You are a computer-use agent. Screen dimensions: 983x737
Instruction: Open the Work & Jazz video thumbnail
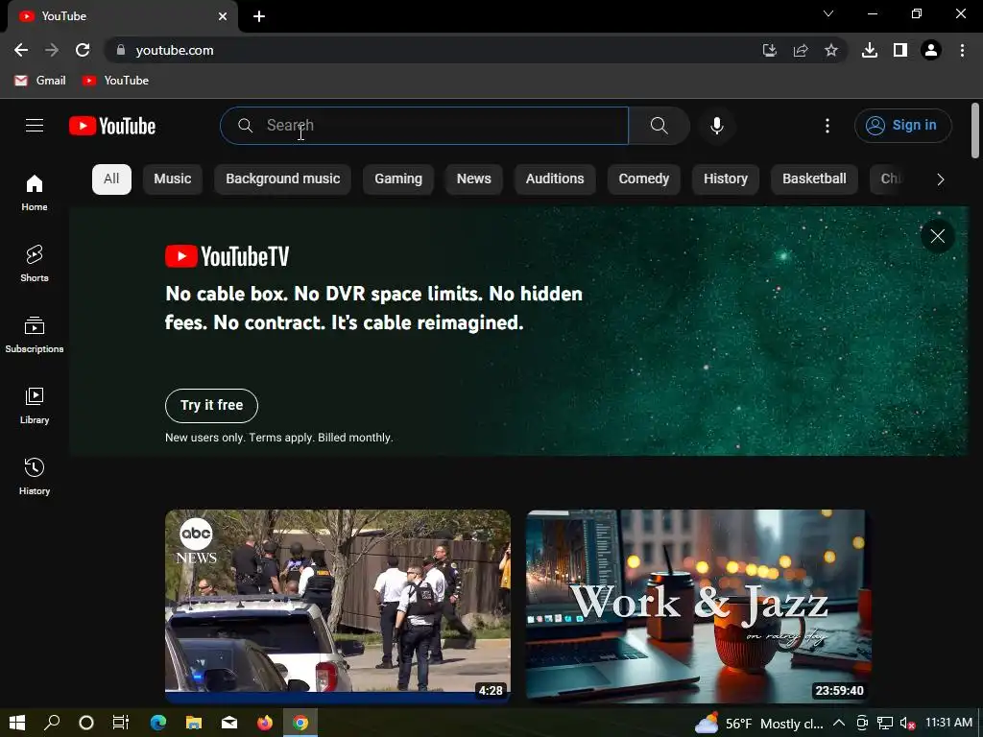(699, 606)
